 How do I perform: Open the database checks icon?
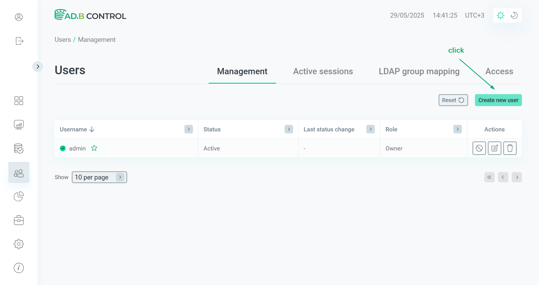19,148
